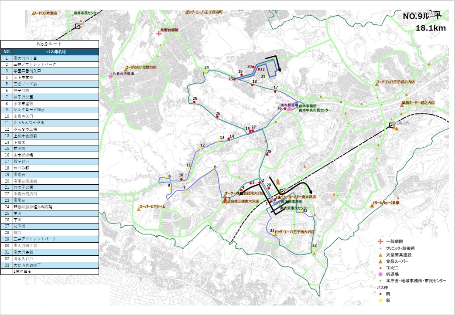The width and height of the screenshot is (455, 315).
Task: Select the pink 由木折返場 turnaround marker
Action: coord(289,108)
